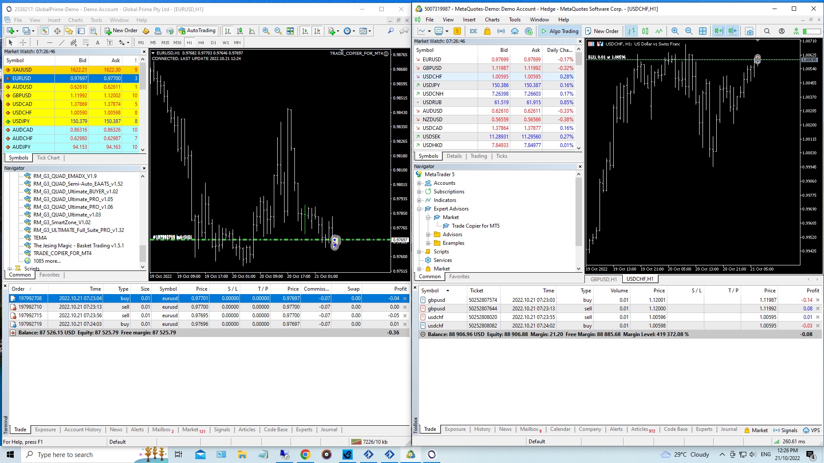Click the MT5 screenshot camera icon
Screen dimensions: 824x463
tap(749, 31)
